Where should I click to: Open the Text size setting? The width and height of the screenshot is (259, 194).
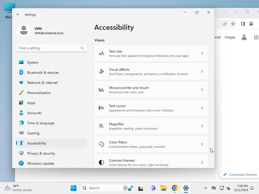pos(151,53)
